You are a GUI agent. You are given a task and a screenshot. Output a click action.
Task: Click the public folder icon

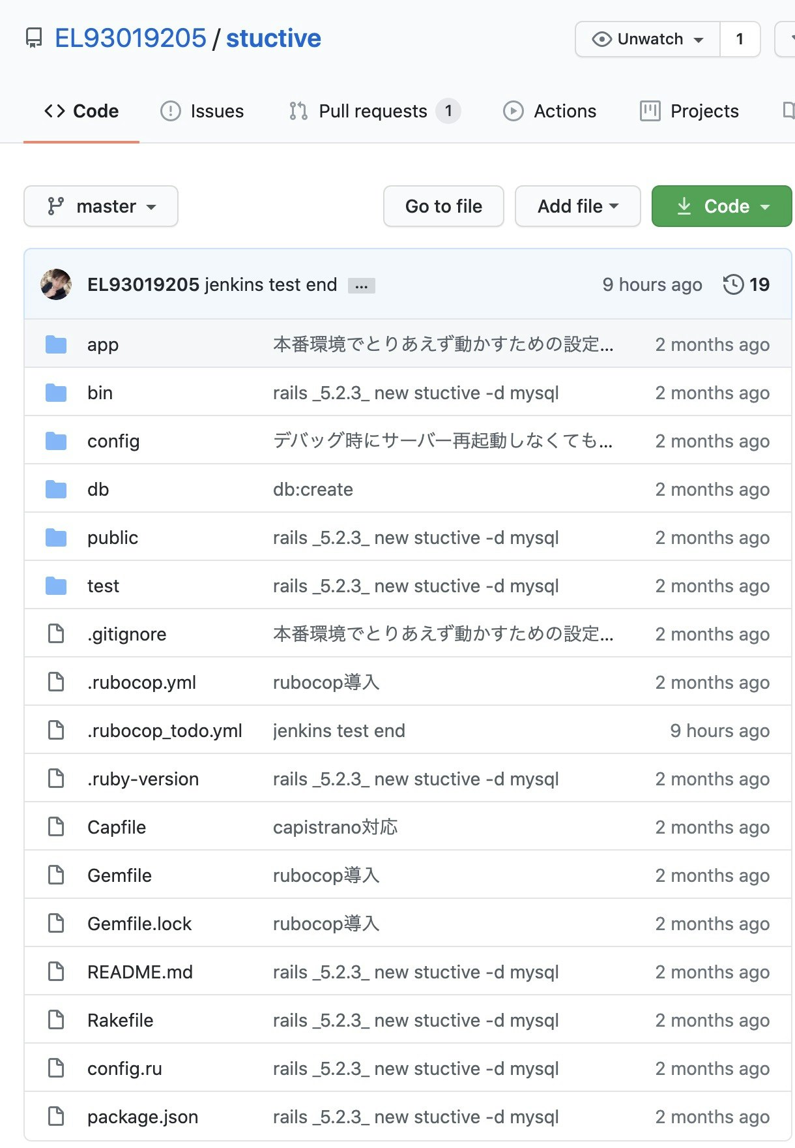tap(56, 537)
